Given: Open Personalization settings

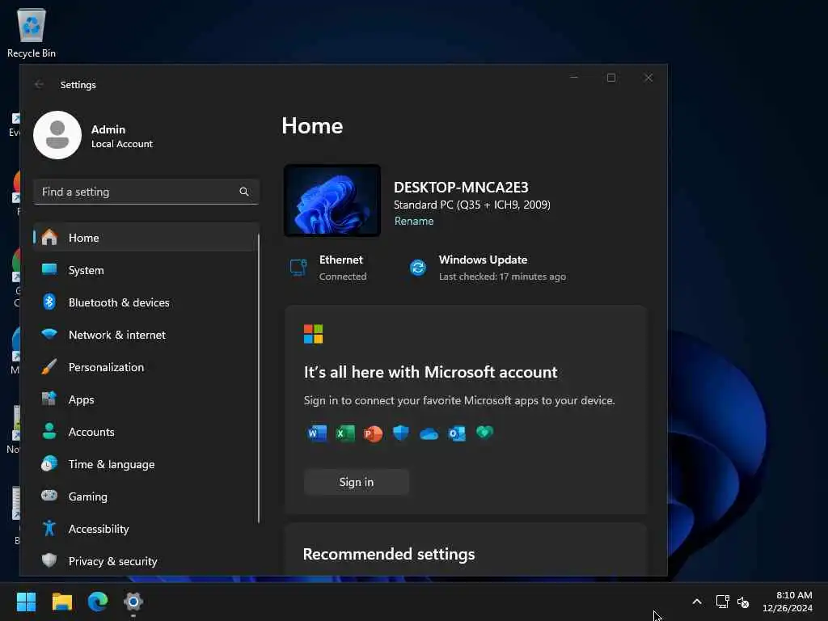Looking at the screenshot, I should coord(146,367).
